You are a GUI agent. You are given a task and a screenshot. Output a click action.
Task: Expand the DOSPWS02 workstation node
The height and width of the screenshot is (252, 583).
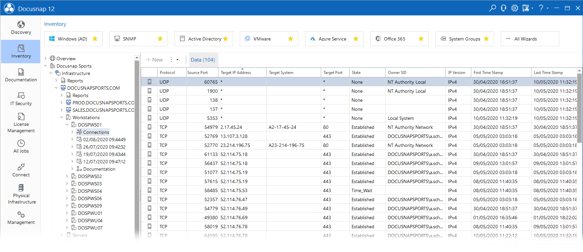point(67,176)
